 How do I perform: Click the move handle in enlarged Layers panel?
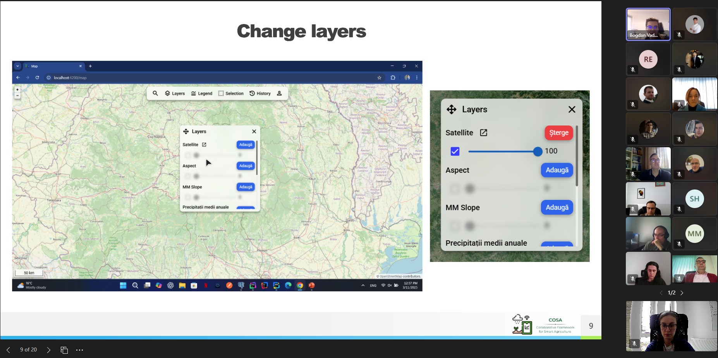tap(451, 110)
